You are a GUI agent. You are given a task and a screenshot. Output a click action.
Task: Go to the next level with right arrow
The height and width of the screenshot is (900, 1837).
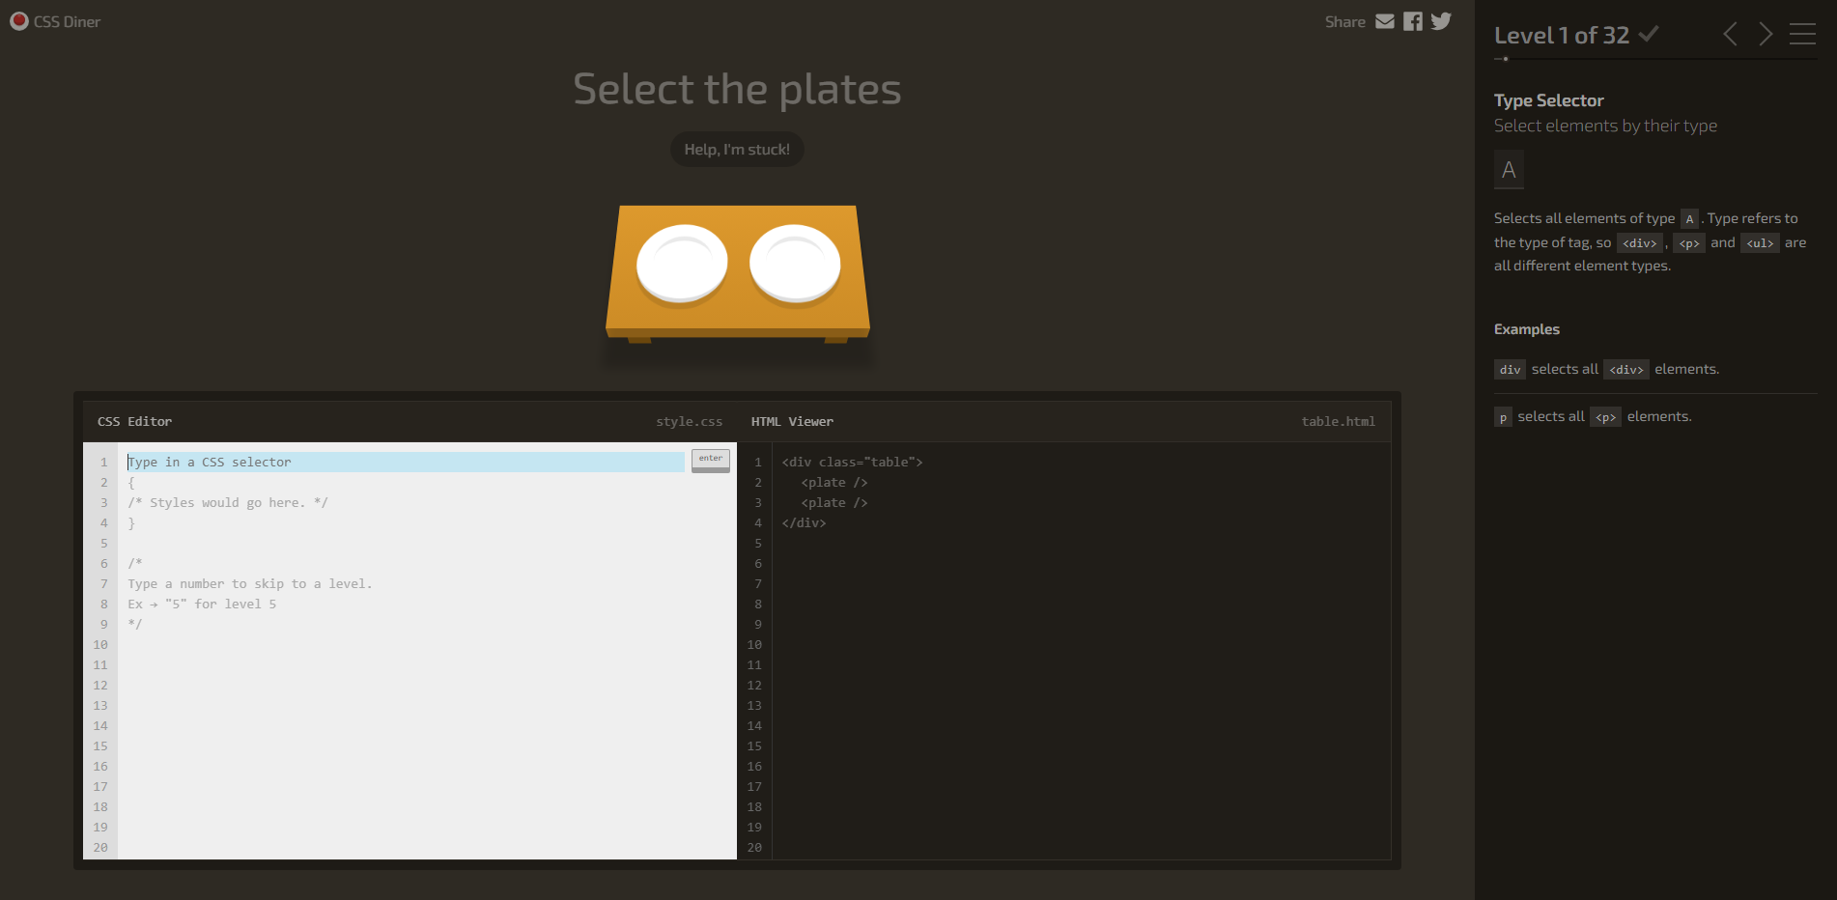[x=1766, y=34]
